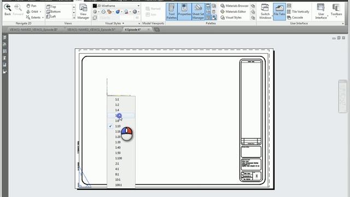
Task: Switch to the 4 Episode 4 tab
Action: point(133,30)
